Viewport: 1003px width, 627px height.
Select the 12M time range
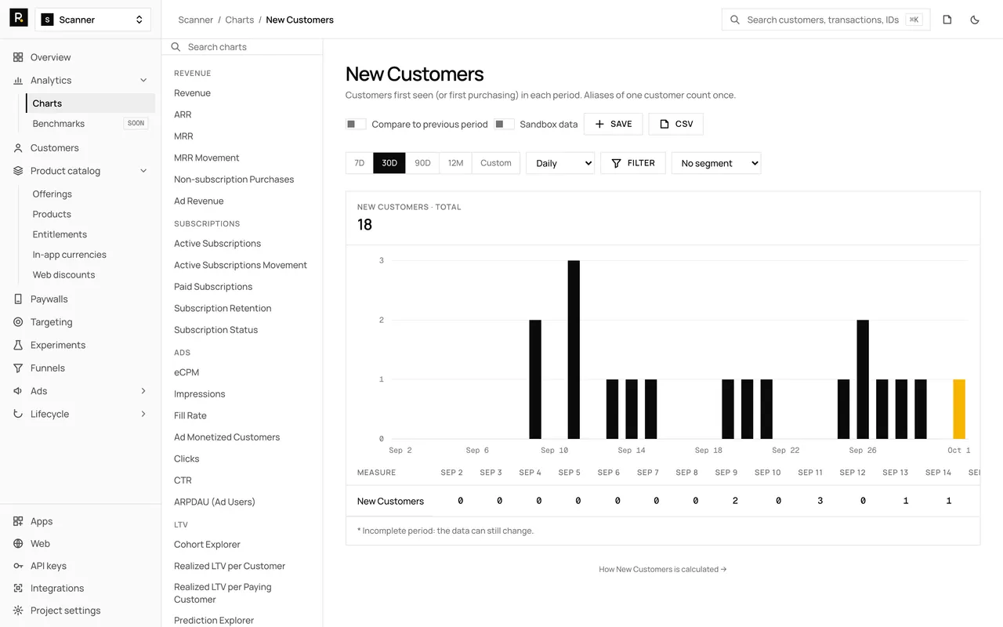[455, 163]
